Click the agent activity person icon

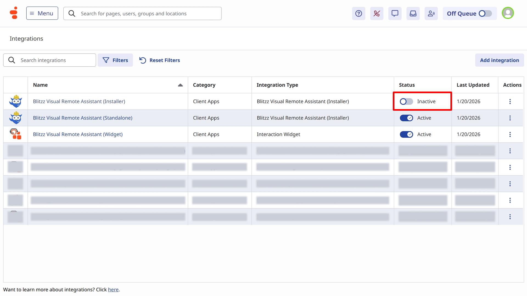tap(431, 13)
